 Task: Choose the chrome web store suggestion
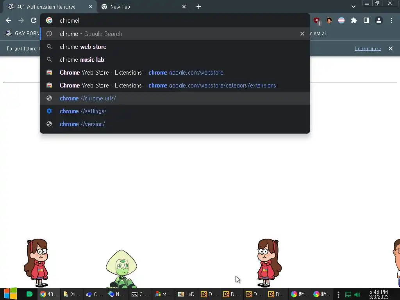175,47
